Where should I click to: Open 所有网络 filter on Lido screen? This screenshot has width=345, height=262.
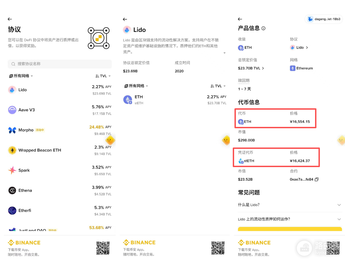pyautogui.click(x=136, y=86)
